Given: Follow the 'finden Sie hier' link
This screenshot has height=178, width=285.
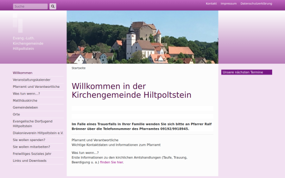Looking at the screenshot, I should pyautogui.click(x=112, y=162).
